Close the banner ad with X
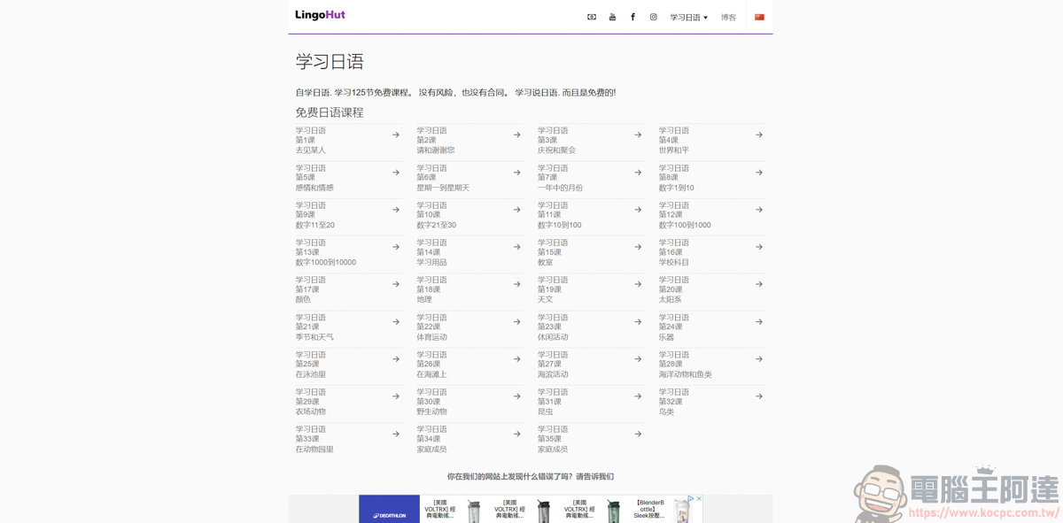The width and height of the screenshot is (1063, 523). [699, 499]
